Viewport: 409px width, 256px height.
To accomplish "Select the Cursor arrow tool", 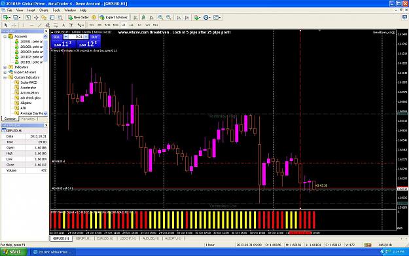I will [6, 25].
